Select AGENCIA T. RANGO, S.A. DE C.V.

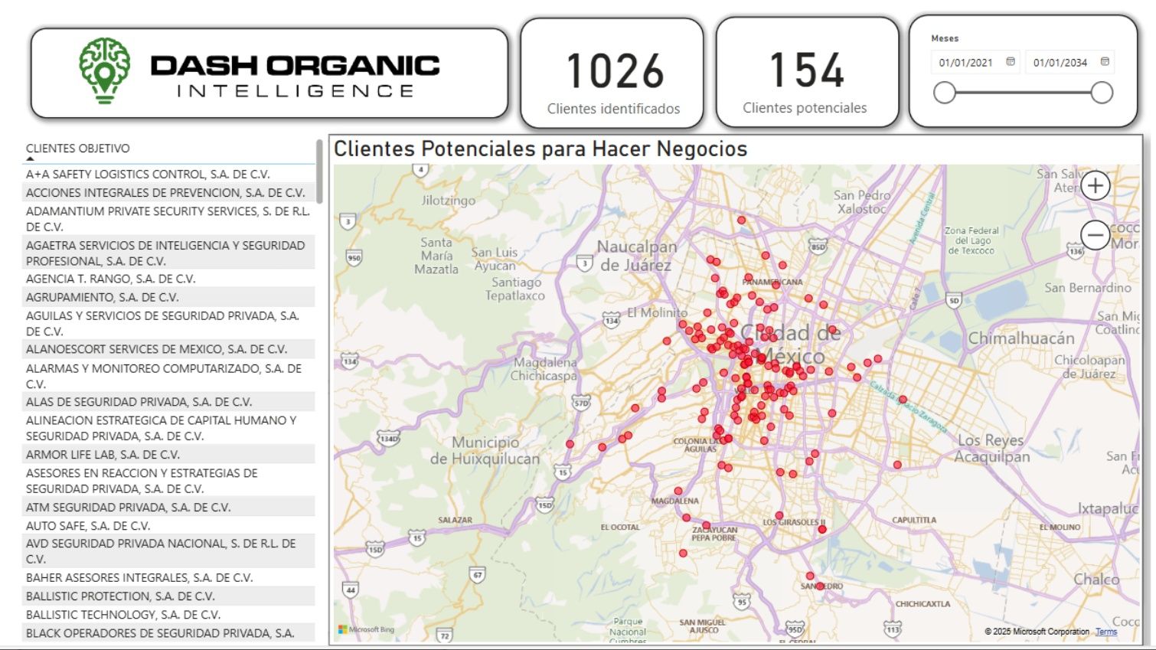click(x=111, y=279)
